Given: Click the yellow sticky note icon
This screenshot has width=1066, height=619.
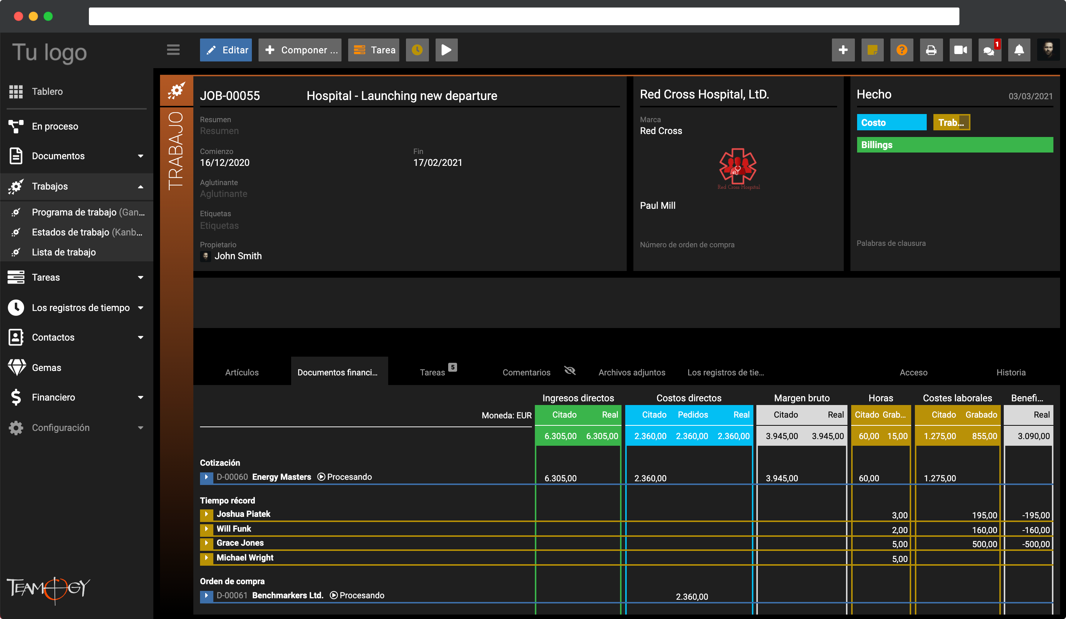Looking at the screenshot, I should 872,50.
